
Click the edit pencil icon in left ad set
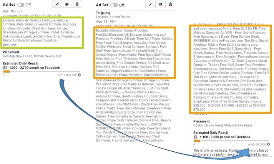click(x=57, y=4)
